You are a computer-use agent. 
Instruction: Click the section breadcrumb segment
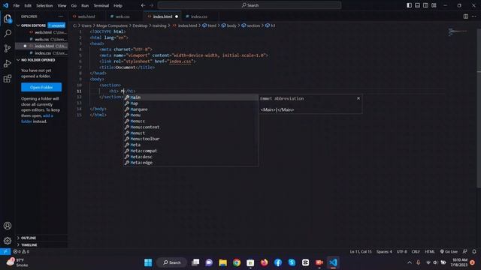click(x=250, y=25)
